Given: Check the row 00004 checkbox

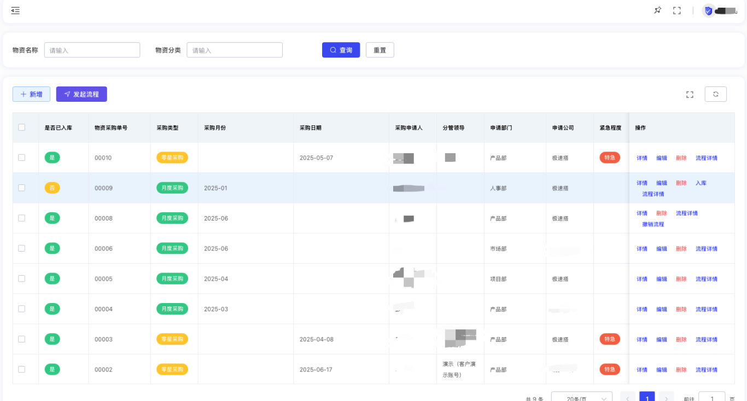Looking at the screenshot, I should tap(22, 309).
